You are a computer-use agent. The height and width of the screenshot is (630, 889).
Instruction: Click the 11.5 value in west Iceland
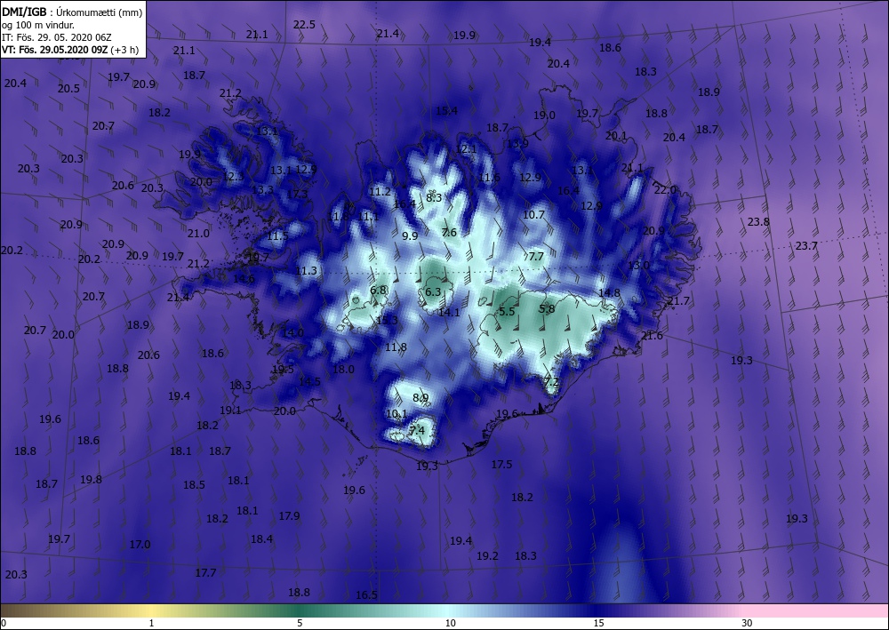(277, 235)
